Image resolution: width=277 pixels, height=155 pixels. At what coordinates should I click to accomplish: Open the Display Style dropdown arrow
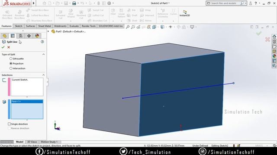pyautogui.click(x=166, y=27)
